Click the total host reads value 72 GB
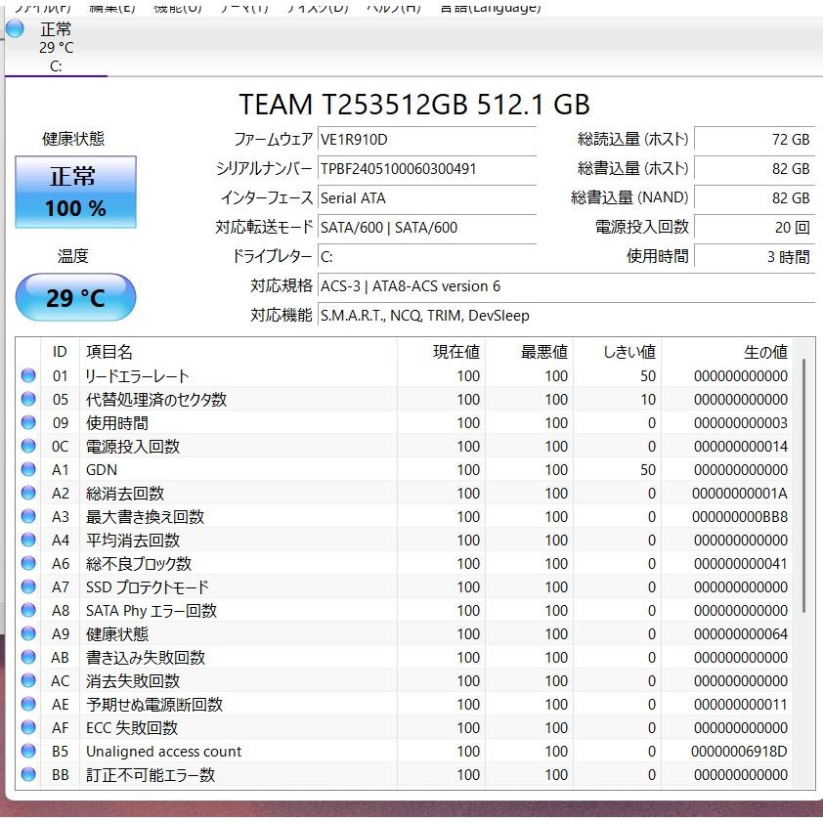Viewport: 823px width, 823px height. [755, 140]
